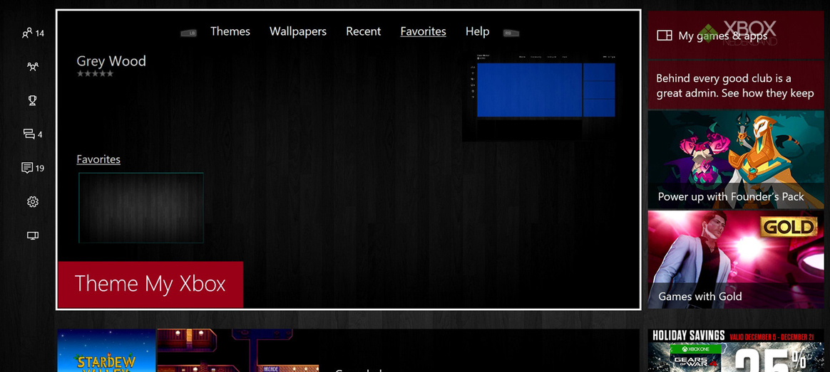Click the GOLD badge on the tile
The image size is (830, 372).
point(789,227)
